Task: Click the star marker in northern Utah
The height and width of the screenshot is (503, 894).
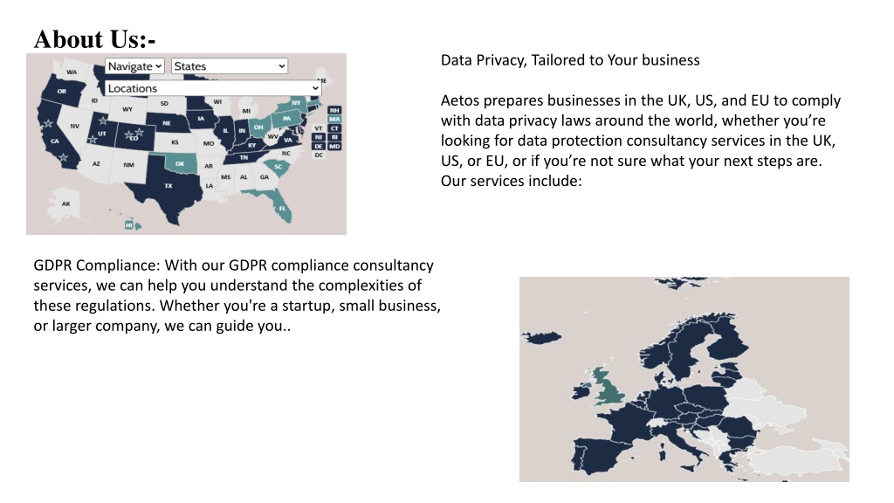Action: (103, 121)
